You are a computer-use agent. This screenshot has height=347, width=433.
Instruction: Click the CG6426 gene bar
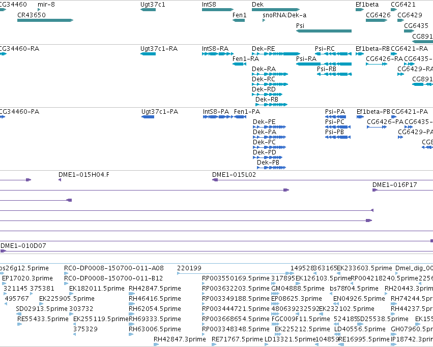tap(377, 20)
